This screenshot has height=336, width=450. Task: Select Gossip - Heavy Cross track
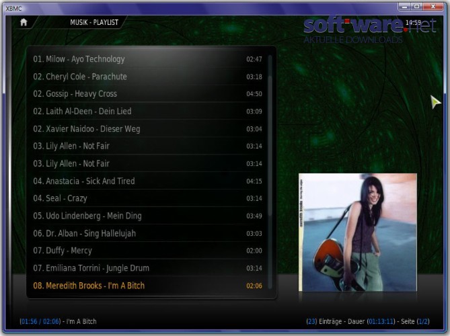(x=147, y=94)
